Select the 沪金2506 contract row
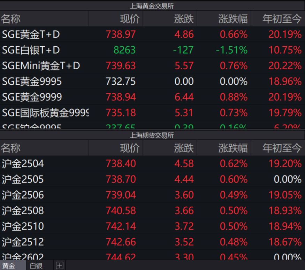The image size is (305, 270). click(23, 195)
